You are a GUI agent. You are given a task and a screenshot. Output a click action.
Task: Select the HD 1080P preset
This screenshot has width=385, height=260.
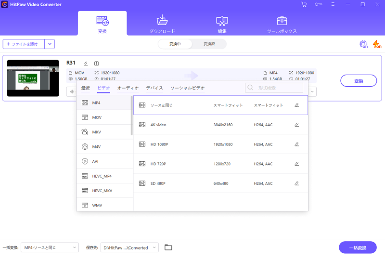[220, 144]
